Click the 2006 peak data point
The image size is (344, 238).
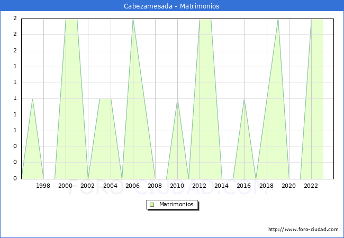[x=133, y=19]
